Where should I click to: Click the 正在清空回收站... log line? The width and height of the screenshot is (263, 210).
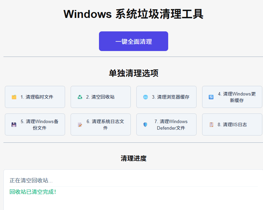tap(31, 180)
